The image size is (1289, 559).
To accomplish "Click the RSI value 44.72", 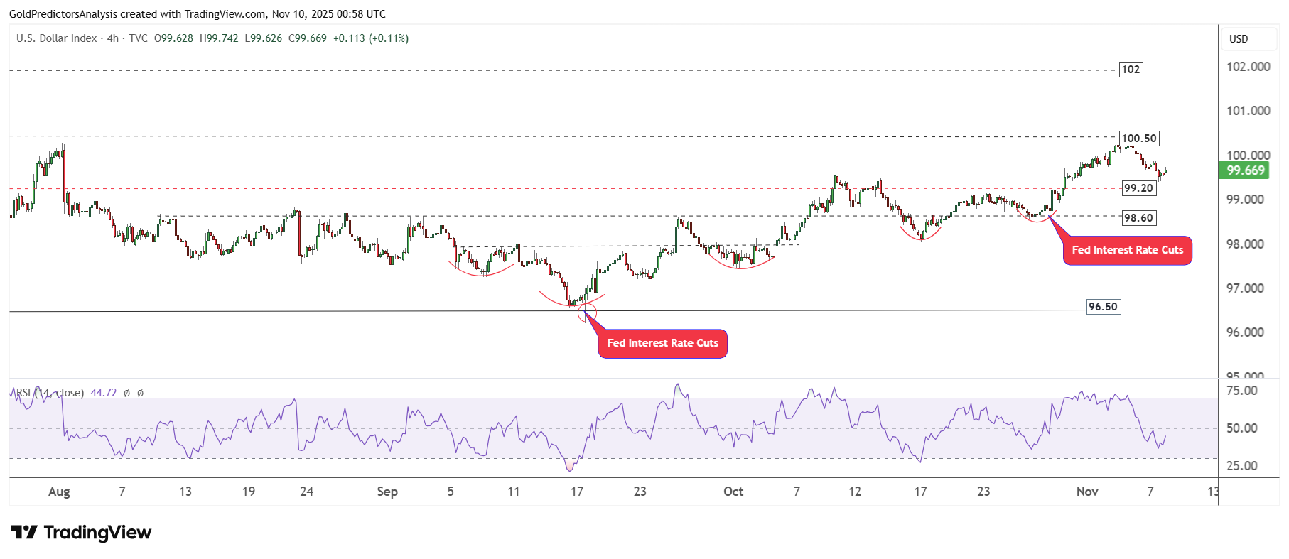I will point(103,393).
